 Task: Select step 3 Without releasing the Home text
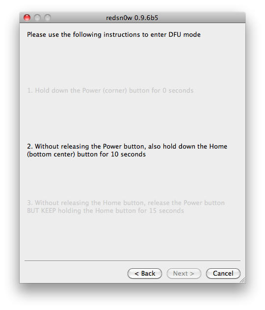coord(126,207)
